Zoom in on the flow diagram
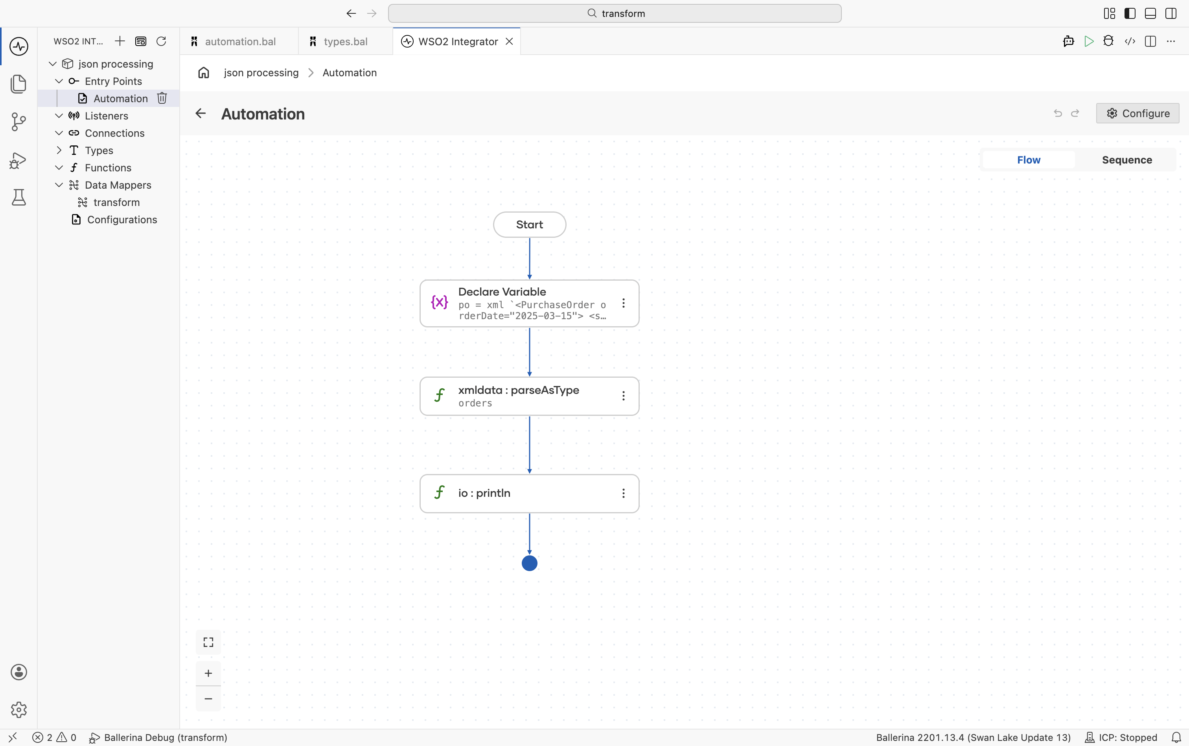This screenshot has height=746, width=1189. (x=208, y=673)
